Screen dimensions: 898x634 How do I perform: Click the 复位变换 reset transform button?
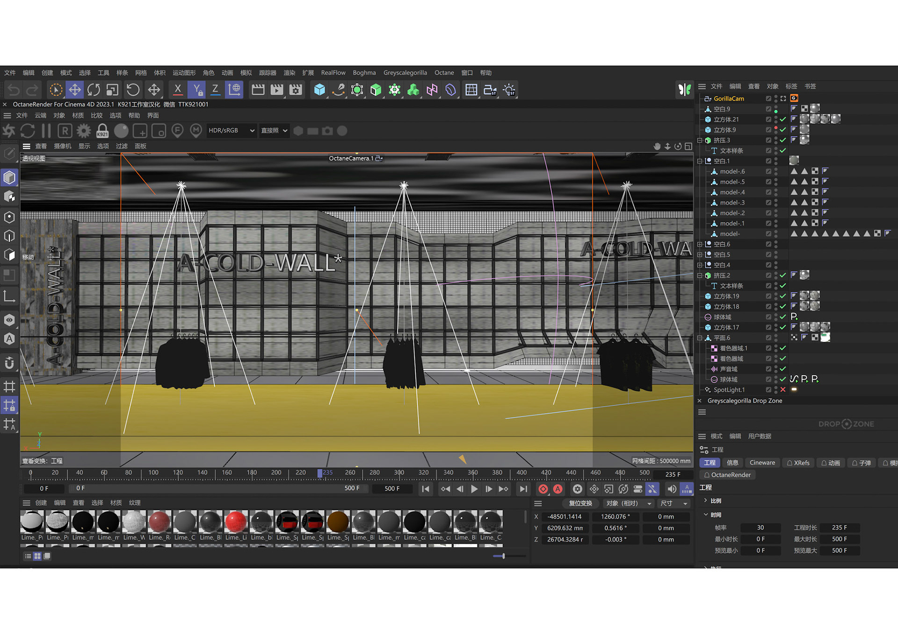[580, 503]
